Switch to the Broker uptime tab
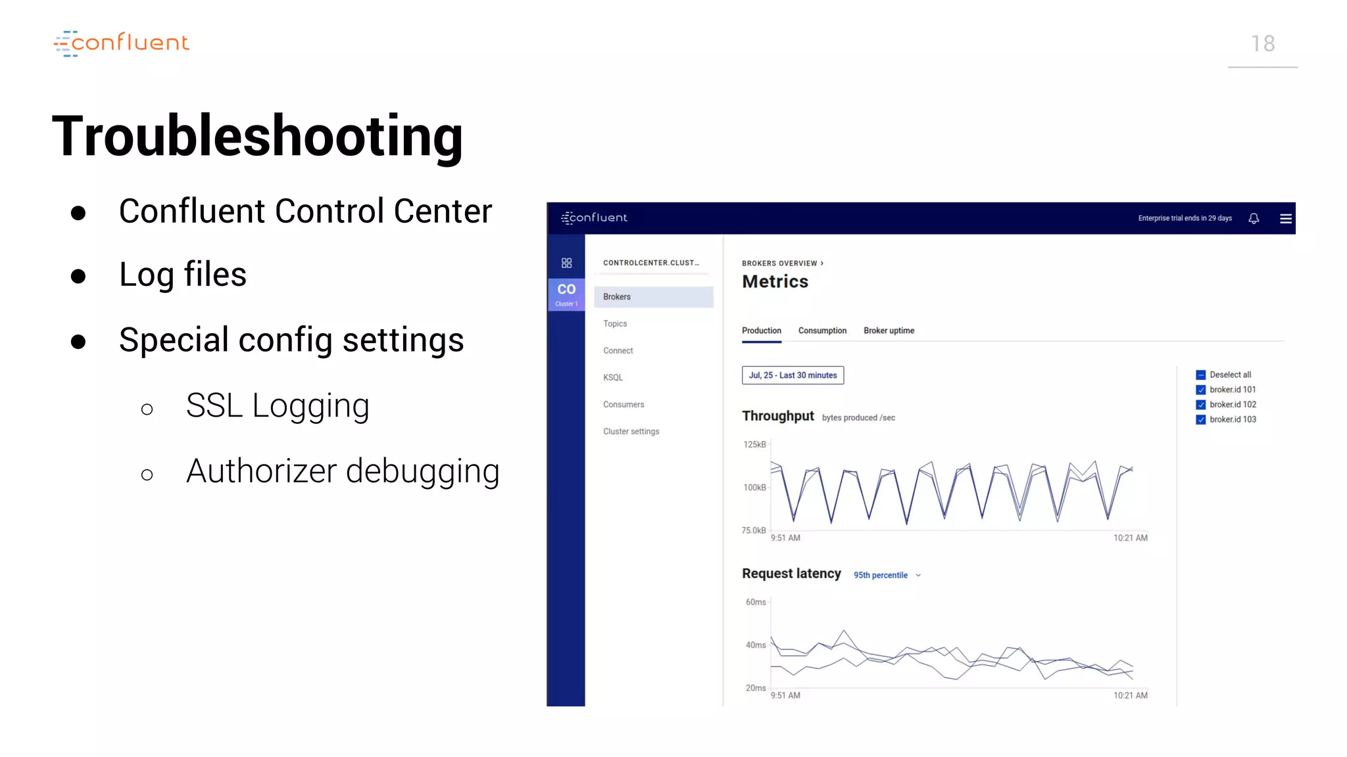1347x757 pixels. [889, 331]
